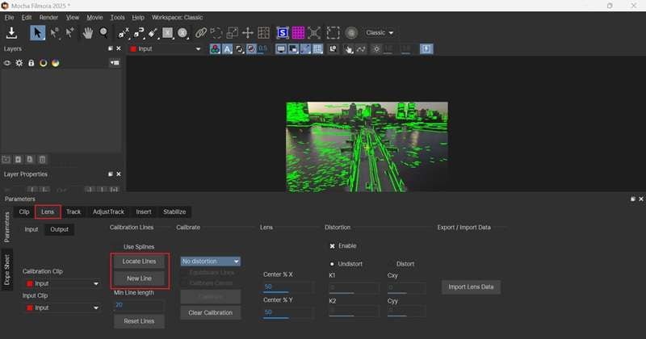Open the Movie menu
The image size is (646, 339).
coord(94,17)
